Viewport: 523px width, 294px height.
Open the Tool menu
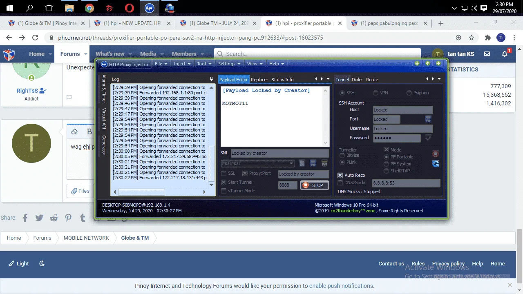[204, 64]
